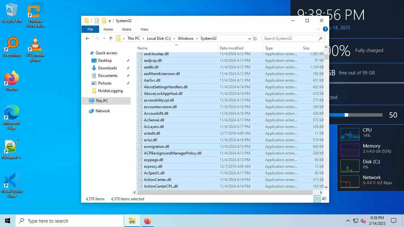Sort by the Type column header
The width and height of the screenshot is (404, 227).
[x=282, y=48]
